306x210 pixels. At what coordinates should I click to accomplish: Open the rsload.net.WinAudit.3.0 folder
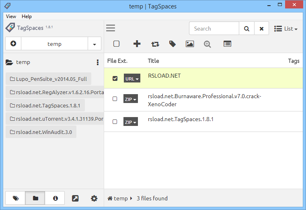pos(41,132)
